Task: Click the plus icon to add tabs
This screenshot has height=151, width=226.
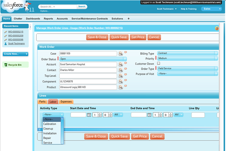Action: pyautogui.click(x=129, y=19)
